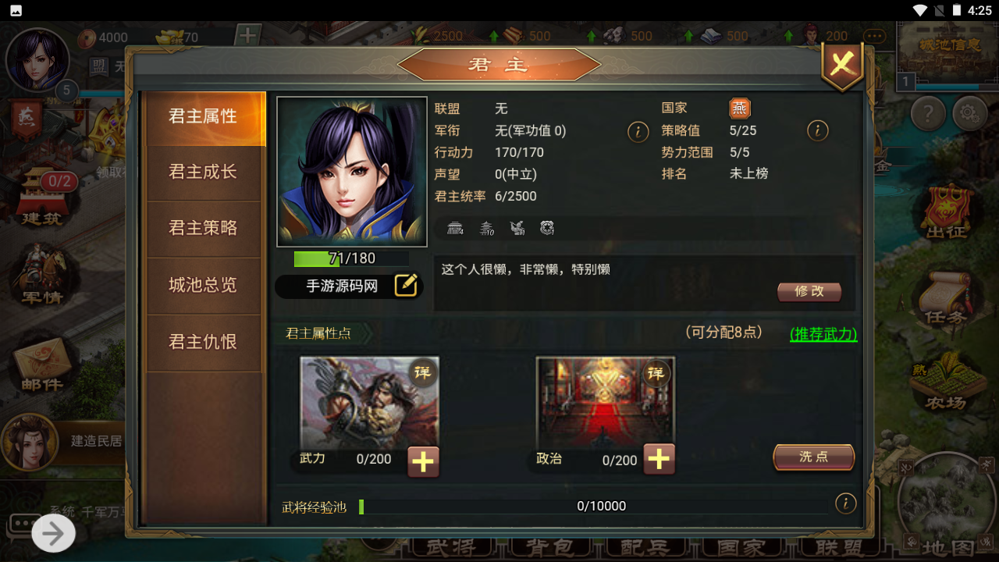Open info icon next to 策略值 row
This screenshot has width=999, height=562.
click(817, 130)
